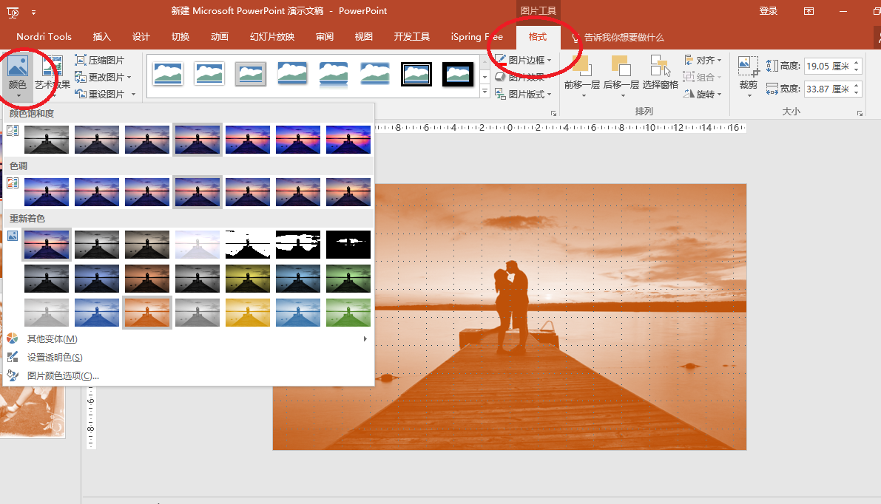Apply the thick black matte picture style
Viewport: 881px width, 504px height.
[x=457, y=74]
